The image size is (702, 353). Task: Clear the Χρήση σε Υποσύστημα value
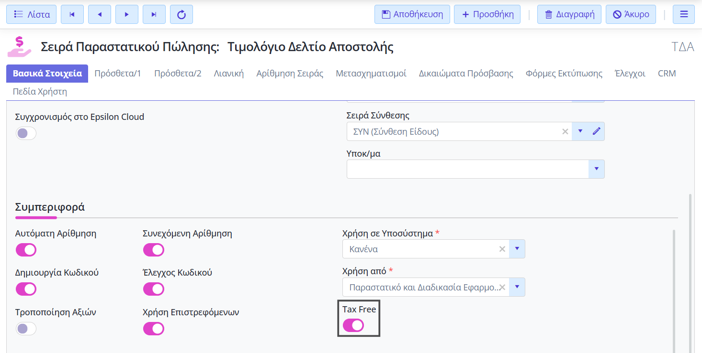pyautogui.click(x=502, y=249)
